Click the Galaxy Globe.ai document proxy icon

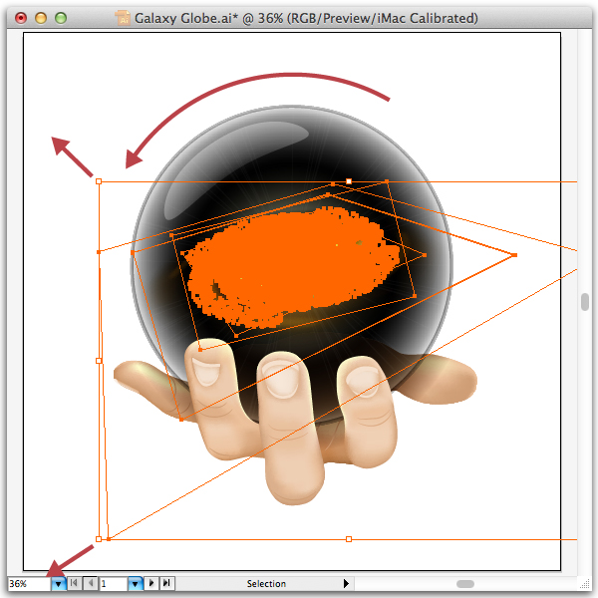click(123, 18)
